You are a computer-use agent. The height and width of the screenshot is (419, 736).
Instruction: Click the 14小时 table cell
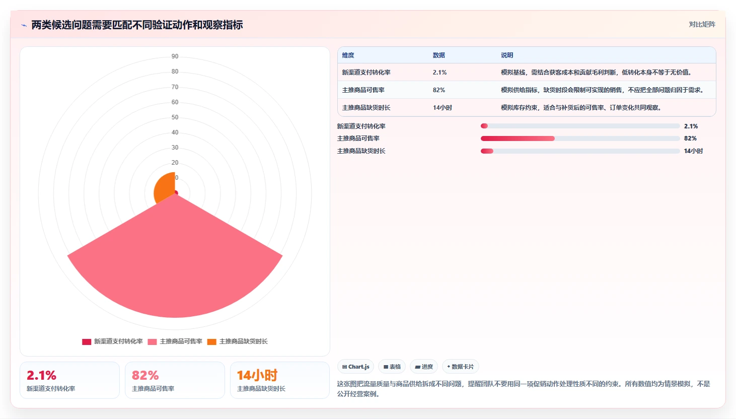click(x=443, y=108)
